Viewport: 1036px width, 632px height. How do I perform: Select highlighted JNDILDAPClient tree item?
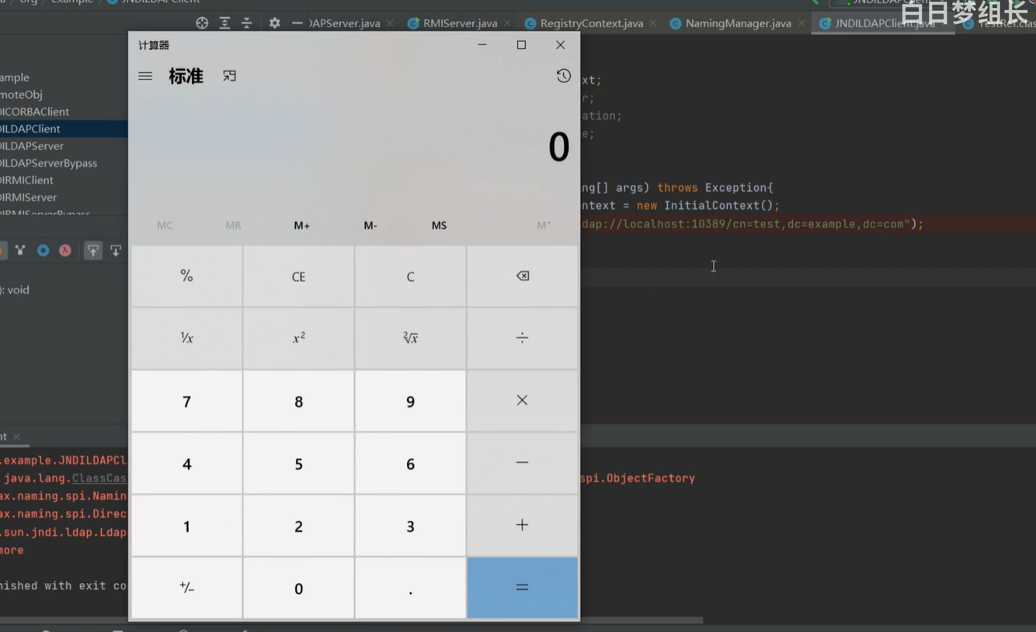point(64,129)
